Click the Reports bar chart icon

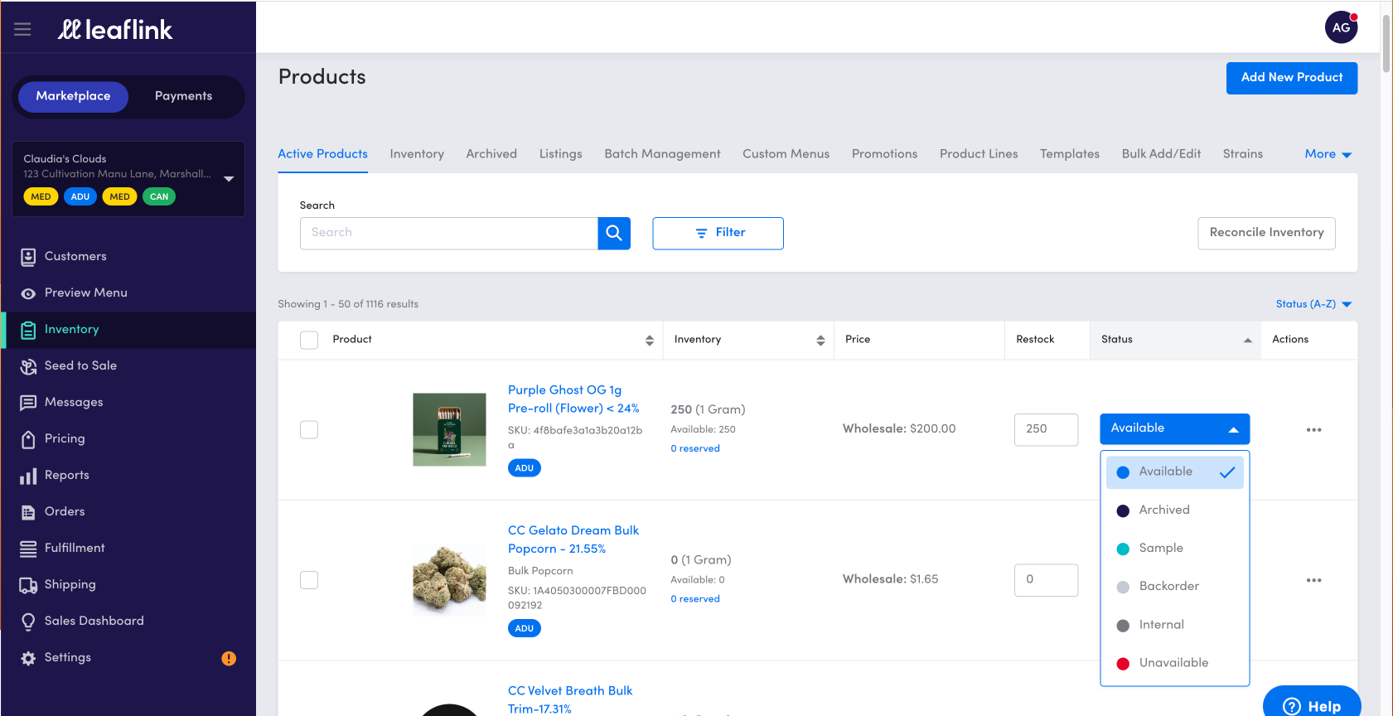tap(28, 476)
